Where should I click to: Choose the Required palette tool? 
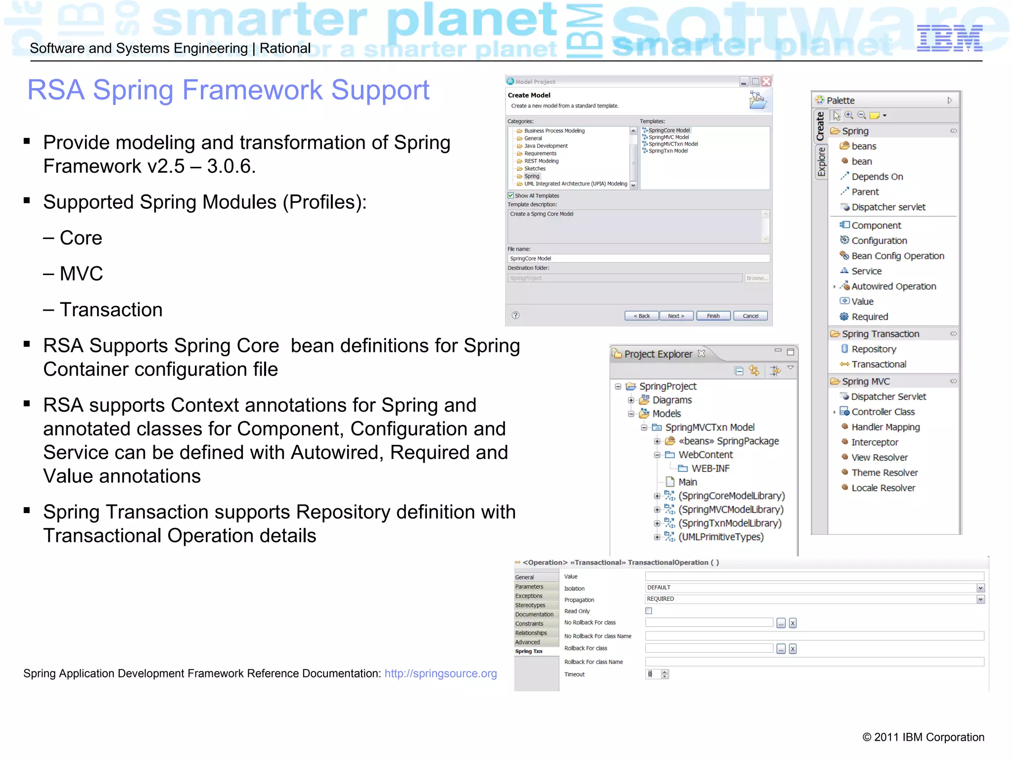[864, 317]
